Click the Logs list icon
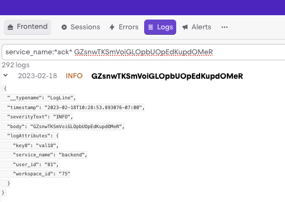The width and height of the screenshot is (285, 202). tap(151, 27)
